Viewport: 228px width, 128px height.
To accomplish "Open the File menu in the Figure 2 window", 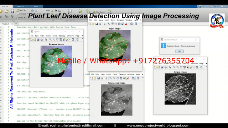I will (32, 36).
